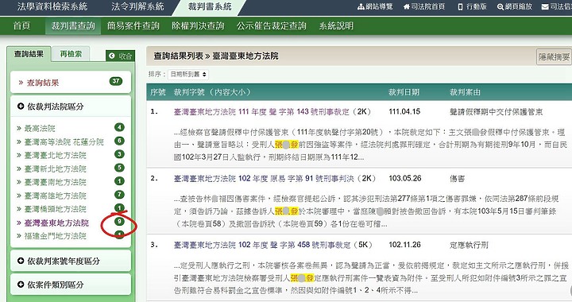This screenshot has height=302, width=572.
Task: Switch to 法令判解系統 tab
Action: click(138, 6)
